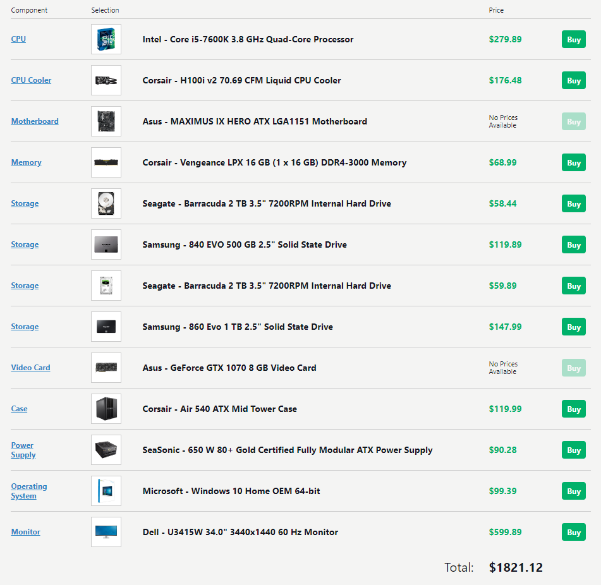601x585 pixels.
Task: Click the Samsung 840 EVO SSD thumbnail
Action: click(106, 244)
